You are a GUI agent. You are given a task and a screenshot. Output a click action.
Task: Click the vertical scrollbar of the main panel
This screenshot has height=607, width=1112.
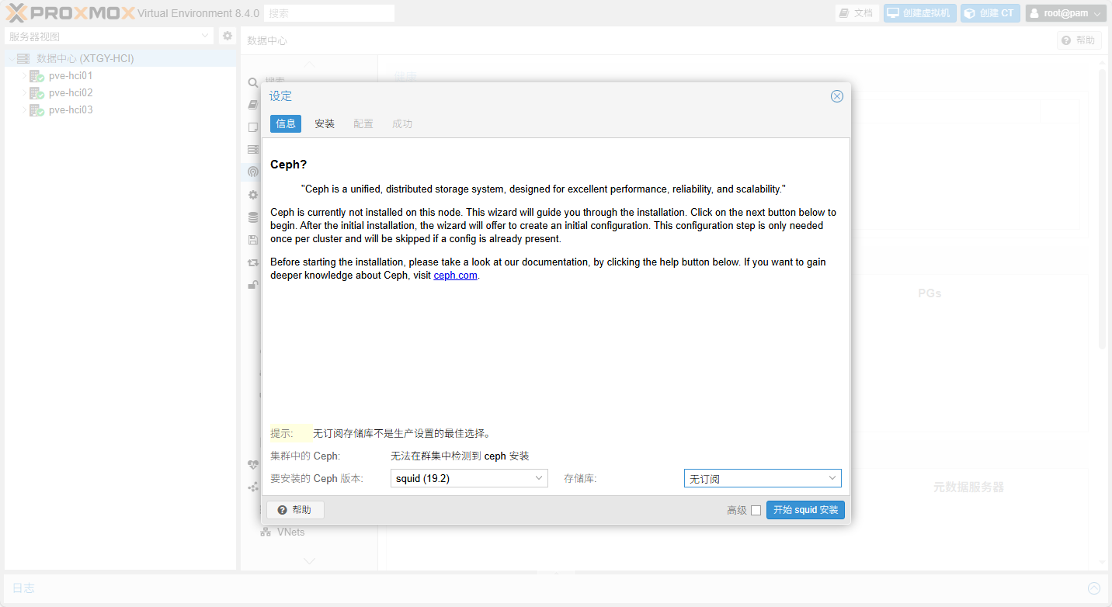pos(1102,210)
